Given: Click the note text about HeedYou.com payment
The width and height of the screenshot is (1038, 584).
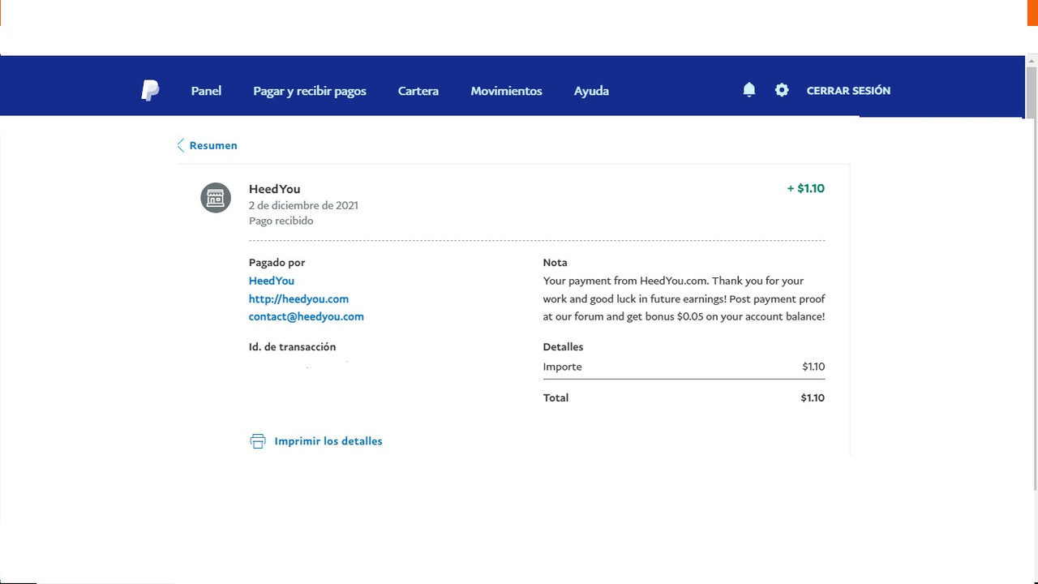Looking at the screenshot, I should pos(684,298).
